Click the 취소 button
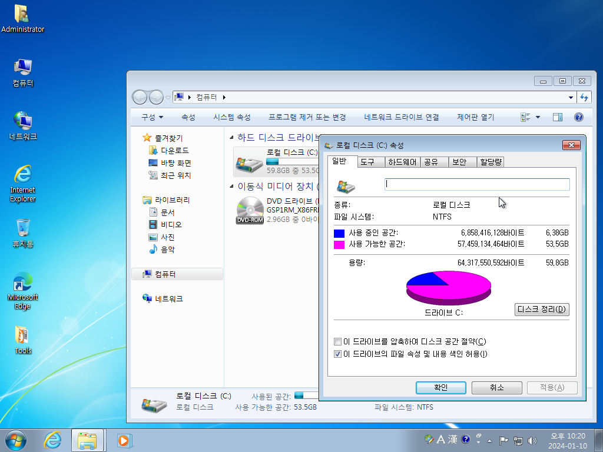The image size is (603, 452). (496, 387)
